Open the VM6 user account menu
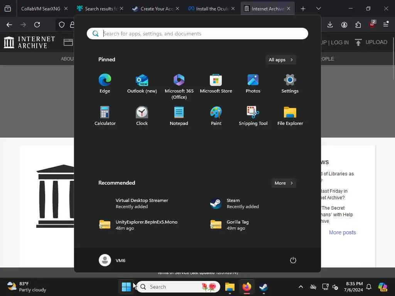Viewport: 395px width, 296px height. [x=112, y=260]
